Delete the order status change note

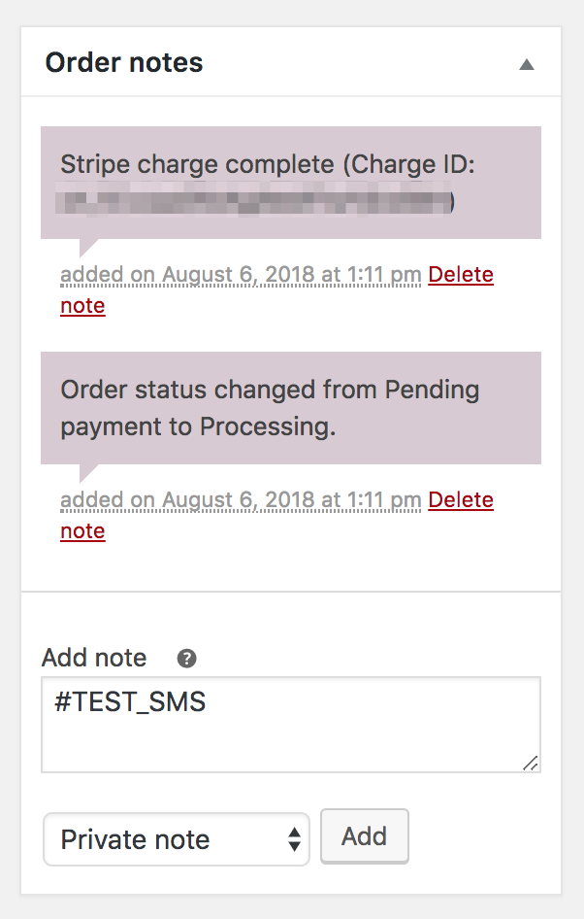pyautogui.click(x=460, y=499)
